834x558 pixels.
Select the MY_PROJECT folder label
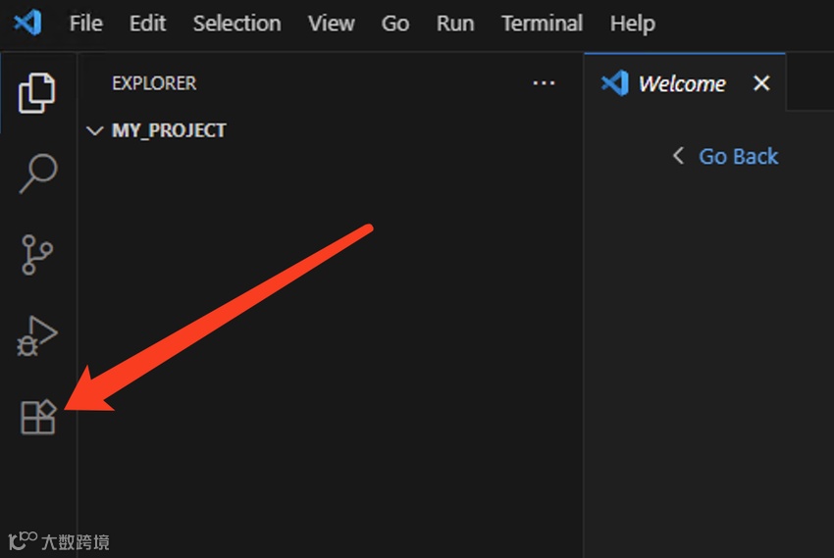[x=169, y=130]
